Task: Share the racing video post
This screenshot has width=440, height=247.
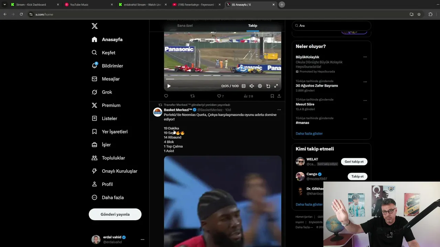Action: point(279,96)
